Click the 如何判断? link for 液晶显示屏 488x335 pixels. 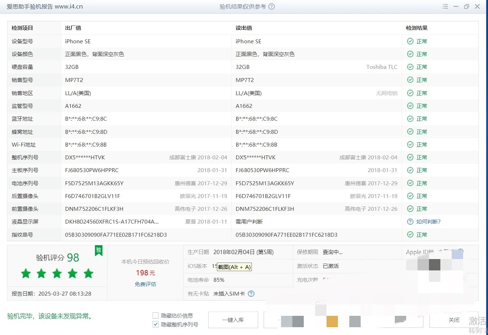(428, 222)
